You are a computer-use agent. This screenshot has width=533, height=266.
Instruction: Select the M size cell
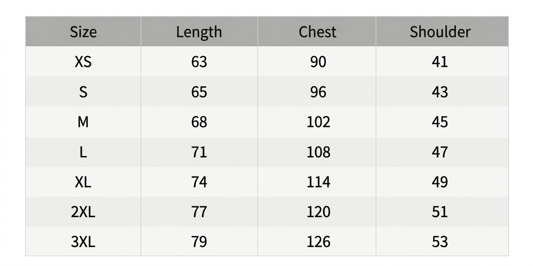(x=83, y=122)
